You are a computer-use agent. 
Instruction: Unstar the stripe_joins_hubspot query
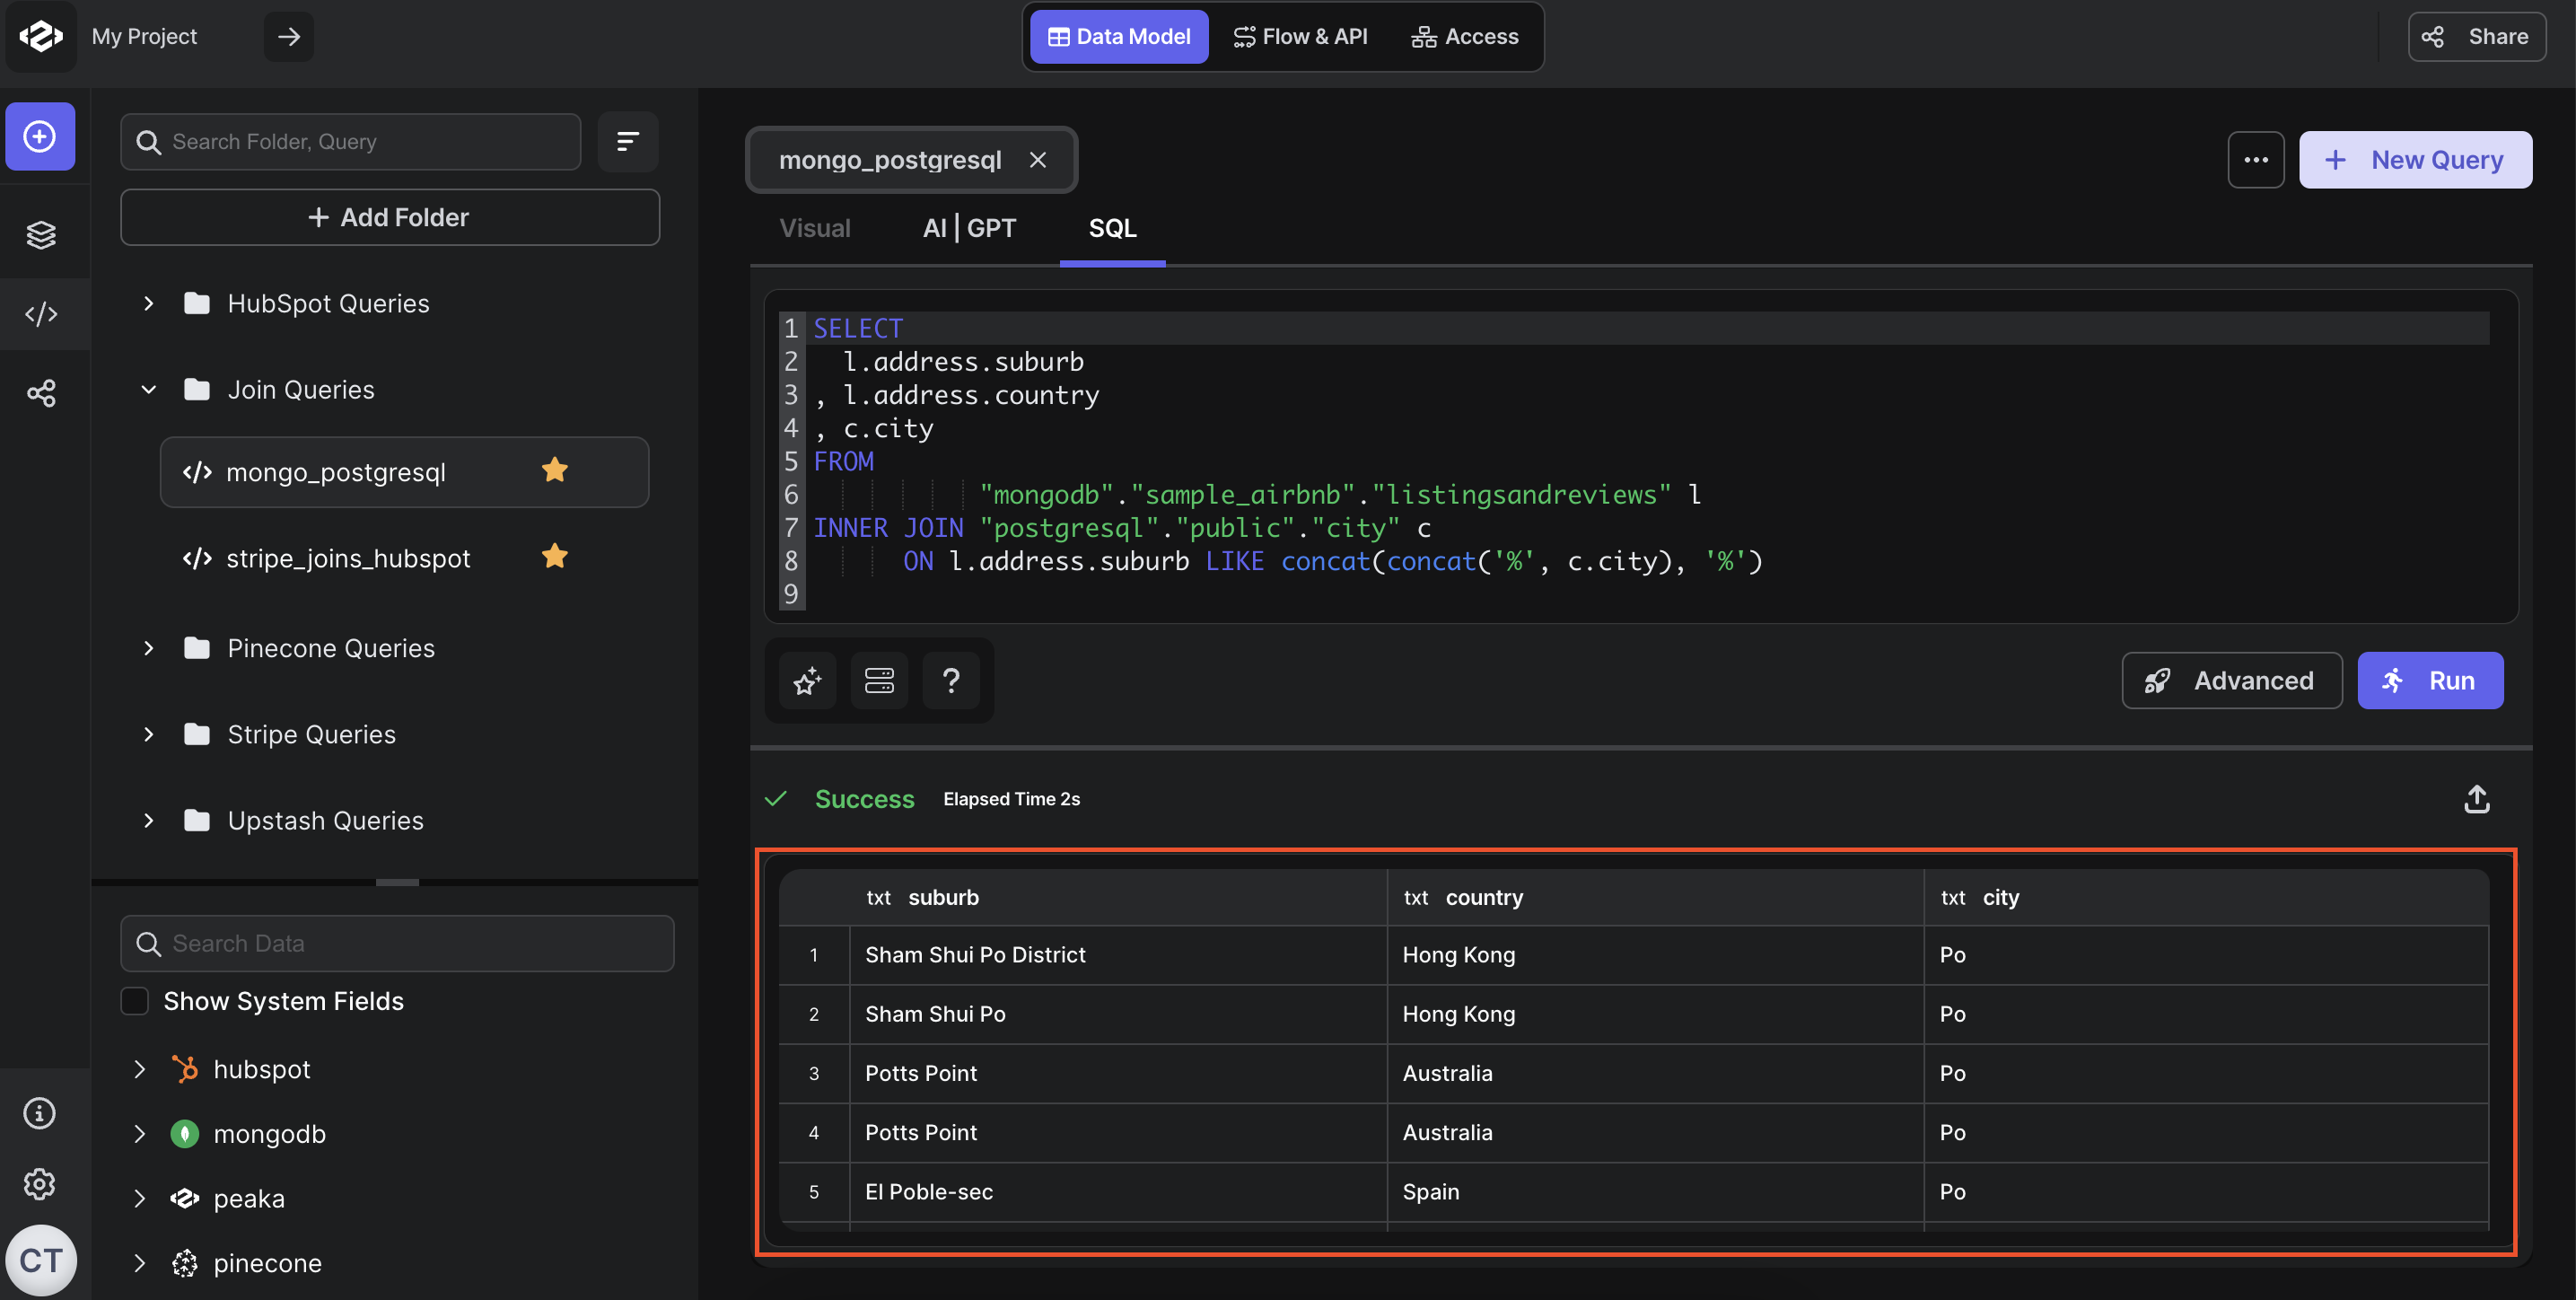[555, 556]
